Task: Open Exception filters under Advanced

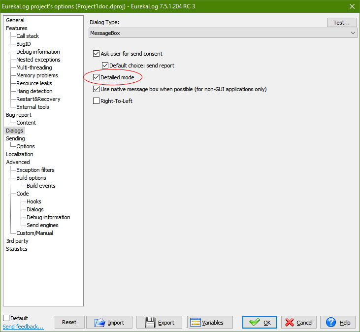Action: (35, 170)
